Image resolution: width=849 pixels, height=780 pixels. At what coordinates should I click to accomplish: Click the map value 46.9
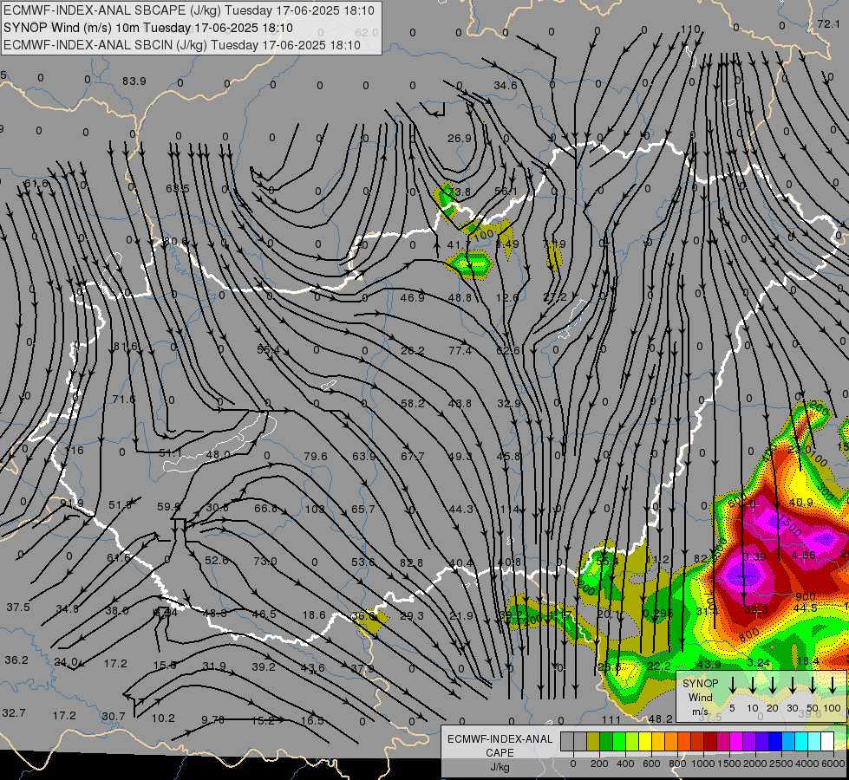coord(412,298)
